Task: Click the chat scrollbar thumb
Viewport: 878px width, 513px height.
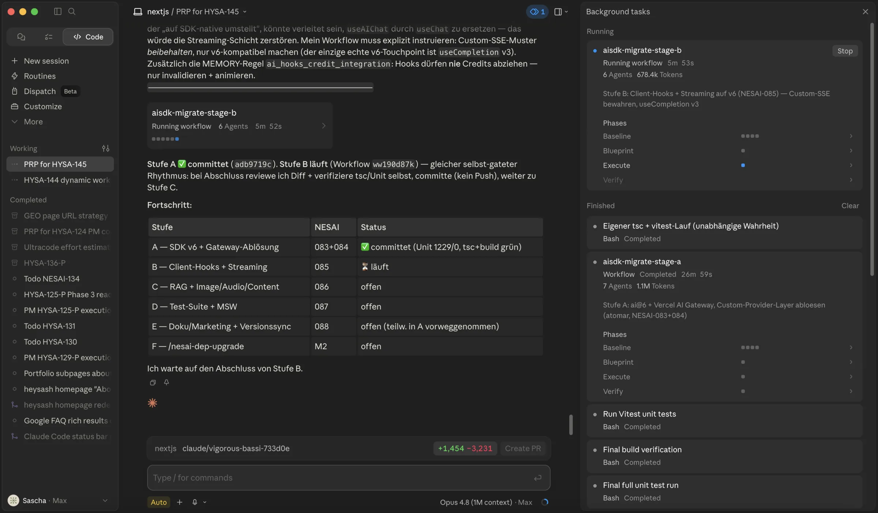Action: [x=571, y=425]
